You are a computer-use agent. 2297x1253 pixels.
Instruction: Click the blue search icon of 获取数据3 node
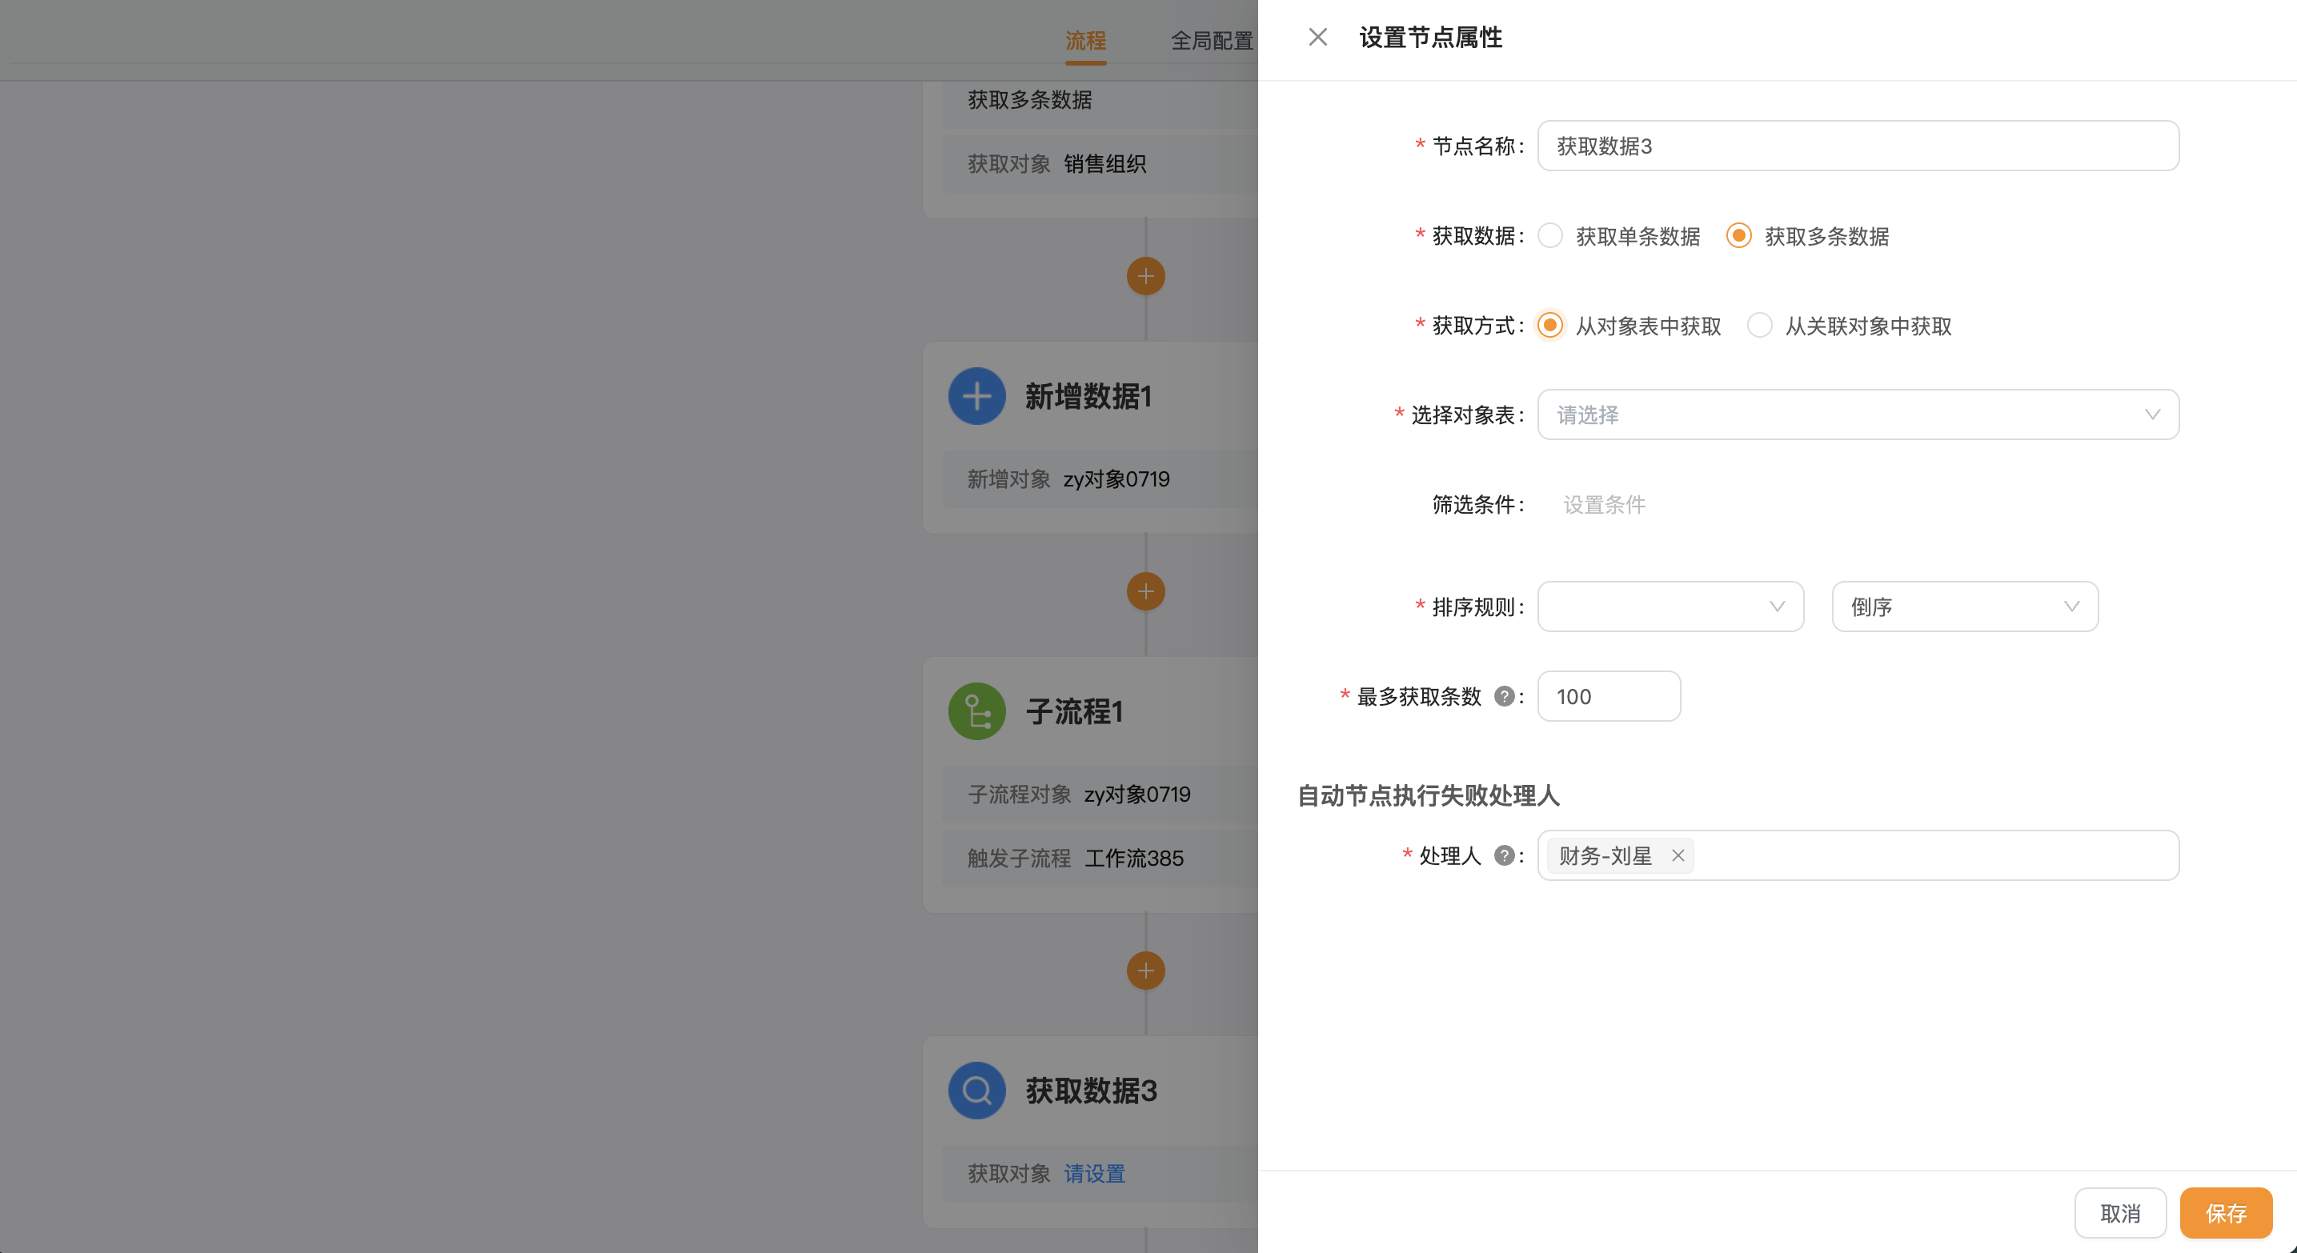point(976,1090)
